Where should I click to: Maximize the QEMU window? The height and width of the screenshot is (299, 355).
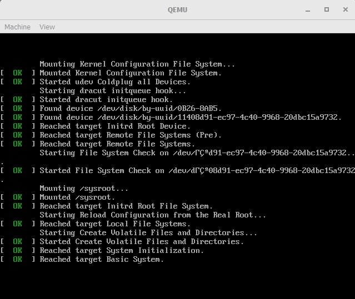pos(327,9)
